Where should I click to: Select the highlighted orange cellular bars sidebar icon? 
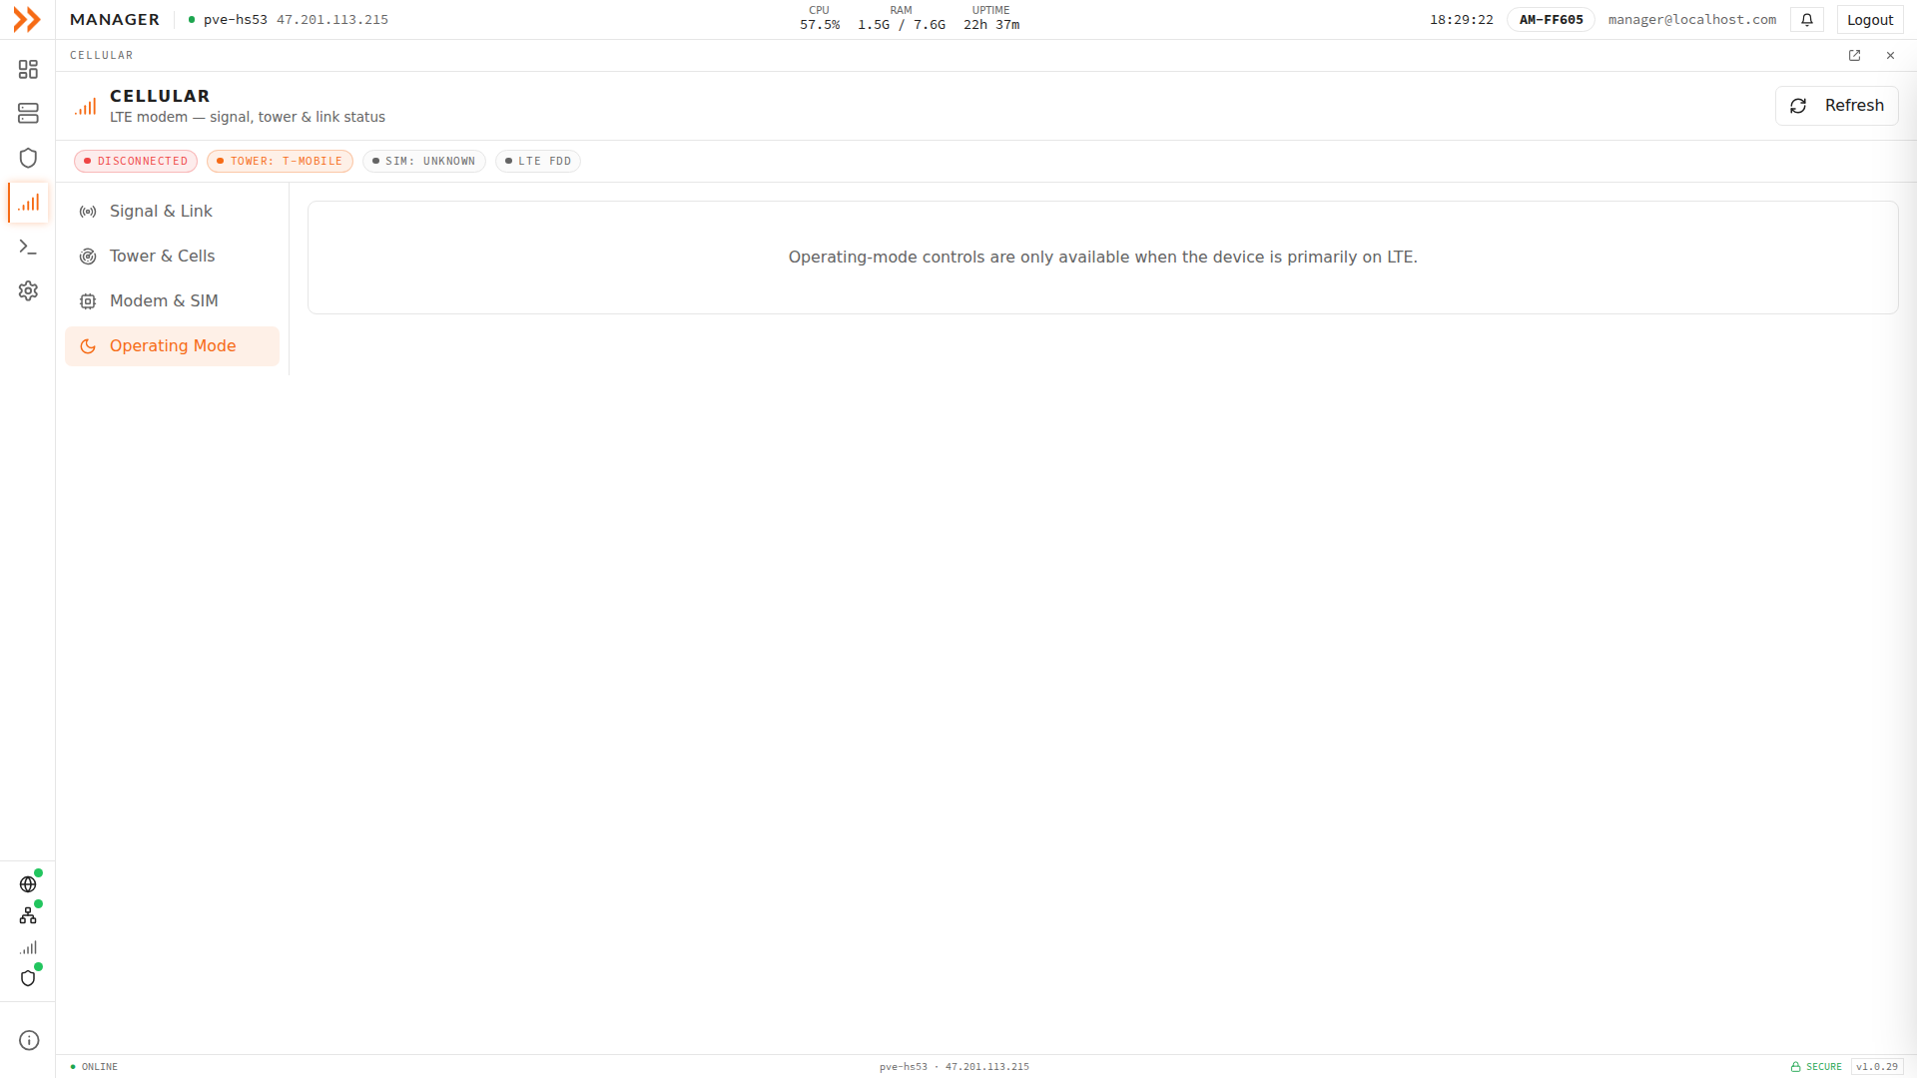pos(28,203)
